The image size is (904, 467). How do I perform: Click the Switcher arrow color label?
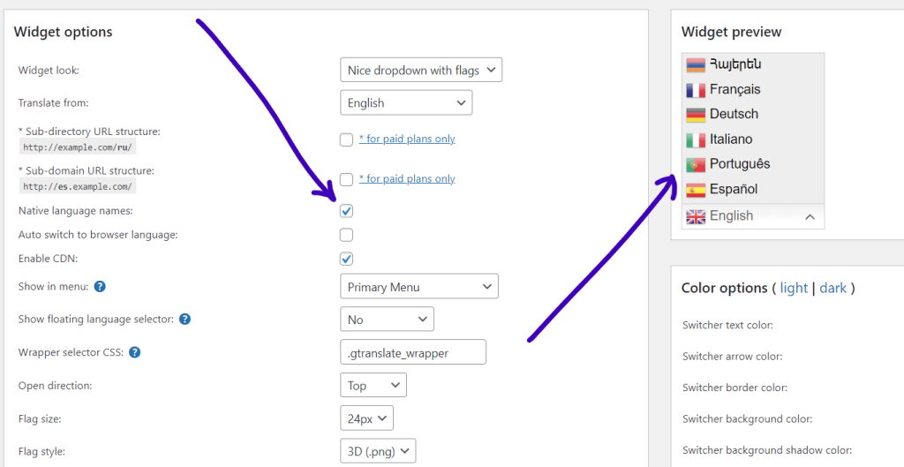(732, 357)
